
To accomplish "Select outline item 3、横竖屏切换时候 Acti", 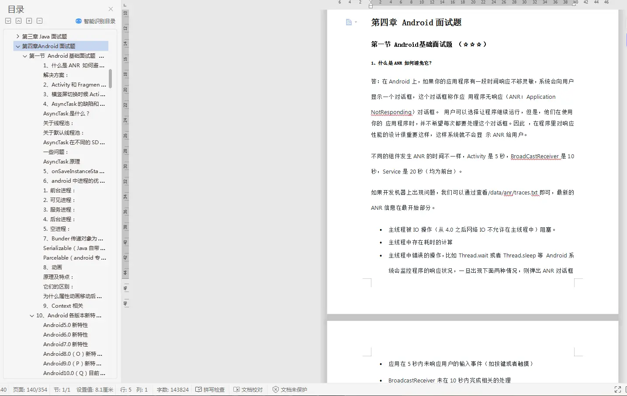I will [74, 94].
